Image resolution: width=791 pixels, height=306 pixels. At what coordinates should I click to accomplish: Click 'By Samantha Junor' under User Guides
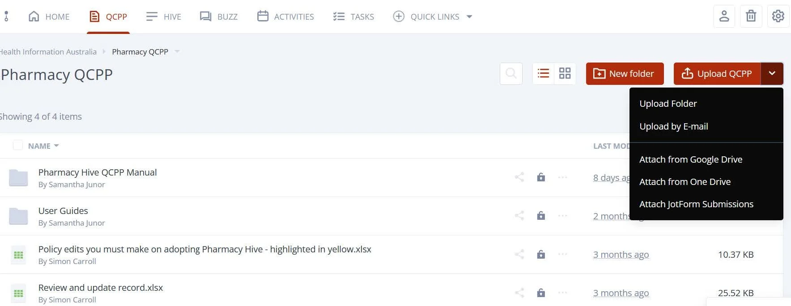coord(72,223)
